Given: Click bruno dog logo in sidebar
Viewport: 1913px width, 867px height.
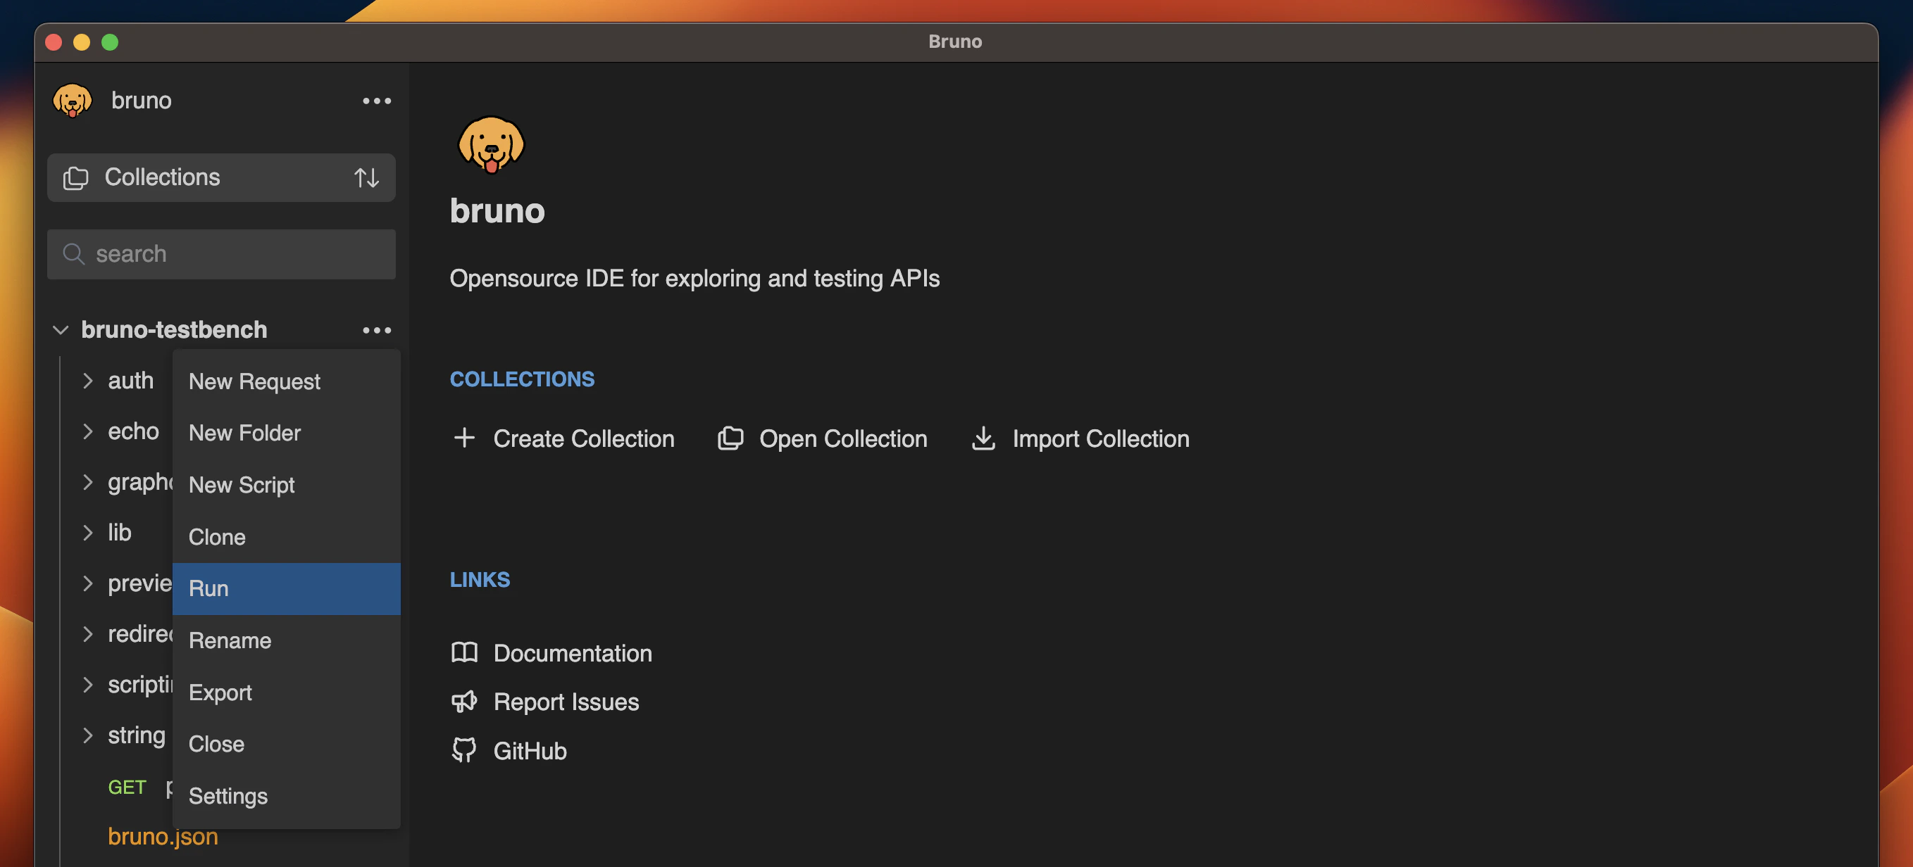Looking at the screenshot, I should click(72, 101).
